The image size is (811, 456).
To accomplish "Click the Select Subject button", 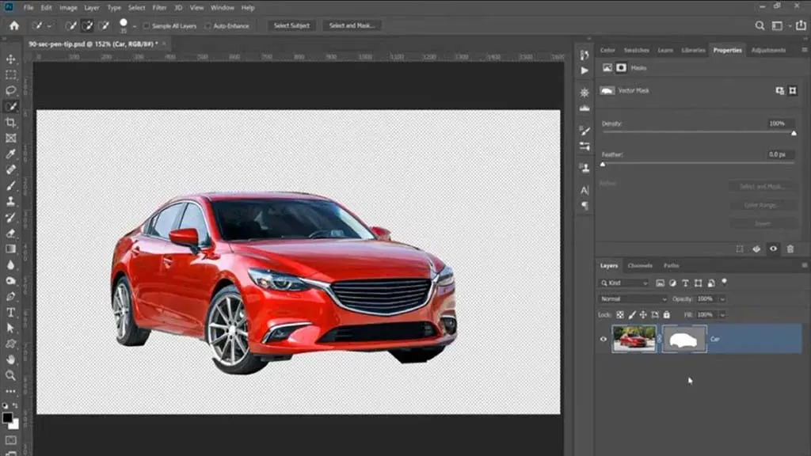I will pyautogui.click(x=291, y=25).
